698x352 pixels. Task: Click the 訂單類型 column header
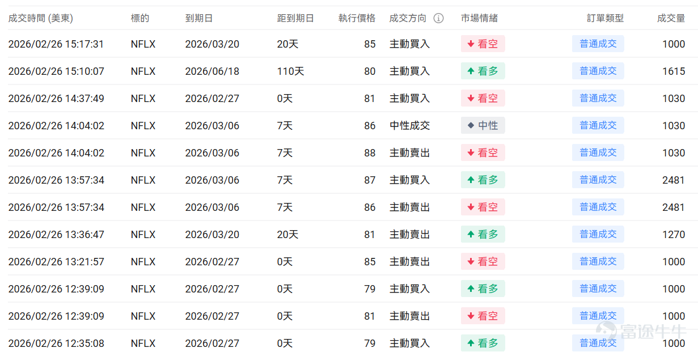click(605, 18)
